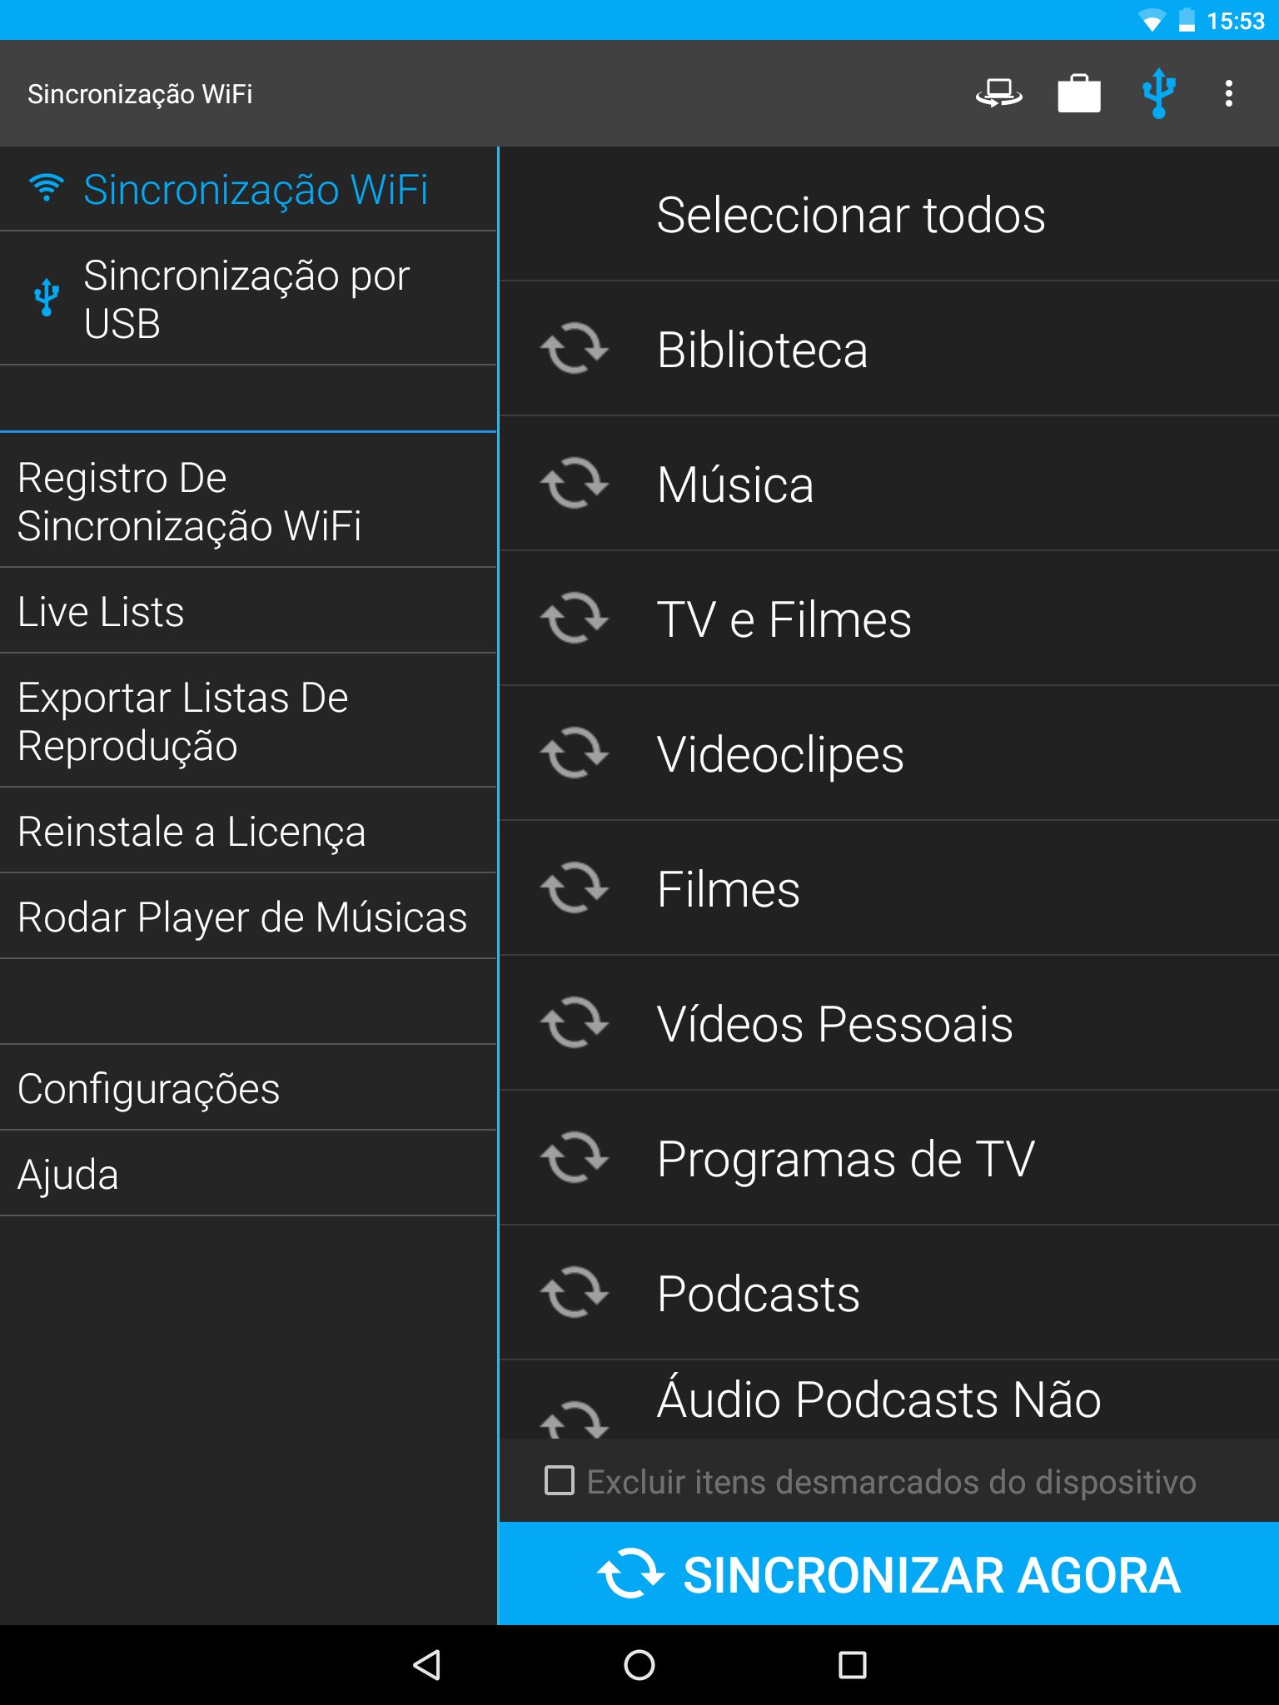This screenshot has height=1705, width=1279.
Task: Tap the sync arrows icon on Sincronizar Agora
Action: pos(631,1573)
